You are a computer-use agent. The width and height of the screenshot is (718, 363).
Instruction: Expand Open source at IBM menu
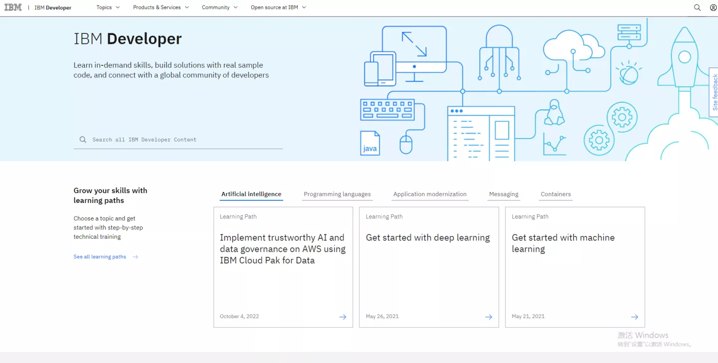pyautogui.click(x=278, y=7)
